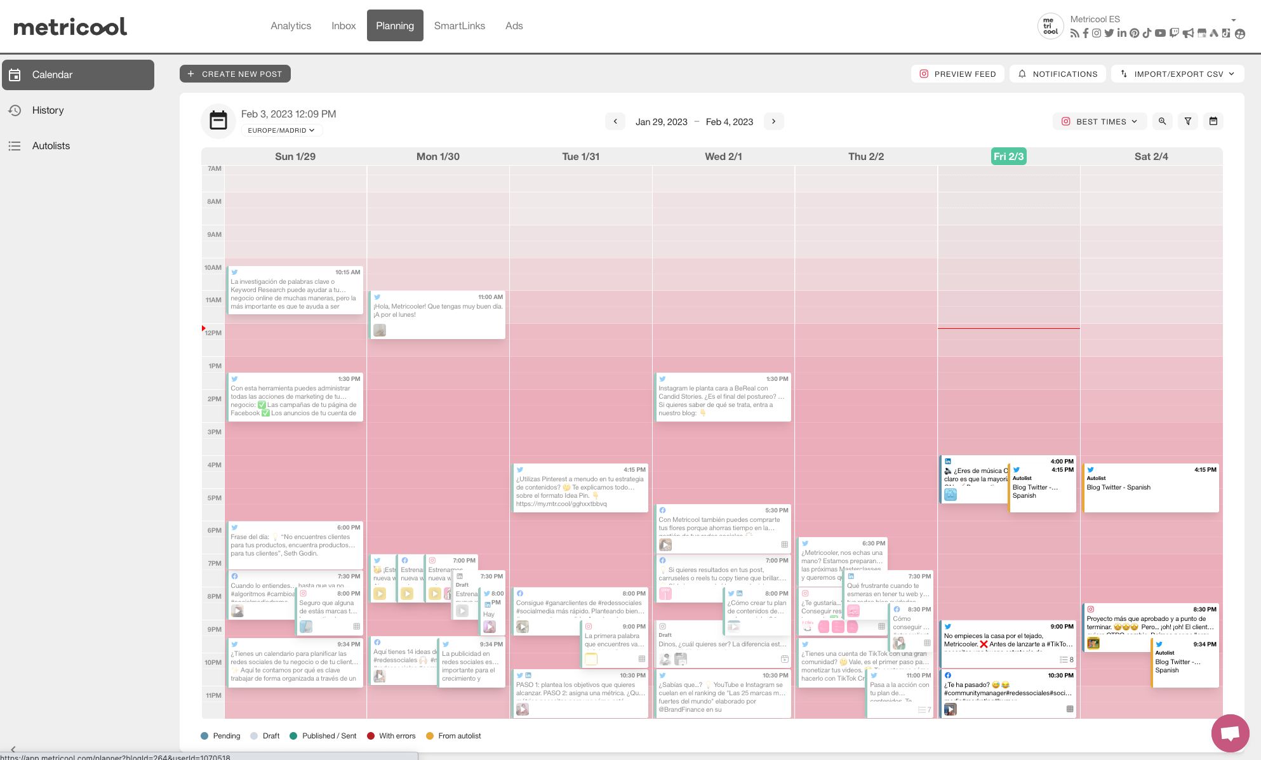Click the search magnifier next to Best Times
This screenshot has height=760, width=1261.
[1162, 121]
